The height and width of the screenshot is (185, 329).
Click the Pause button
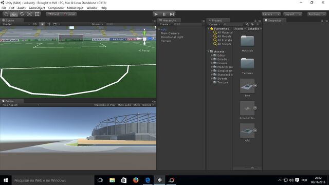point(164,14)
